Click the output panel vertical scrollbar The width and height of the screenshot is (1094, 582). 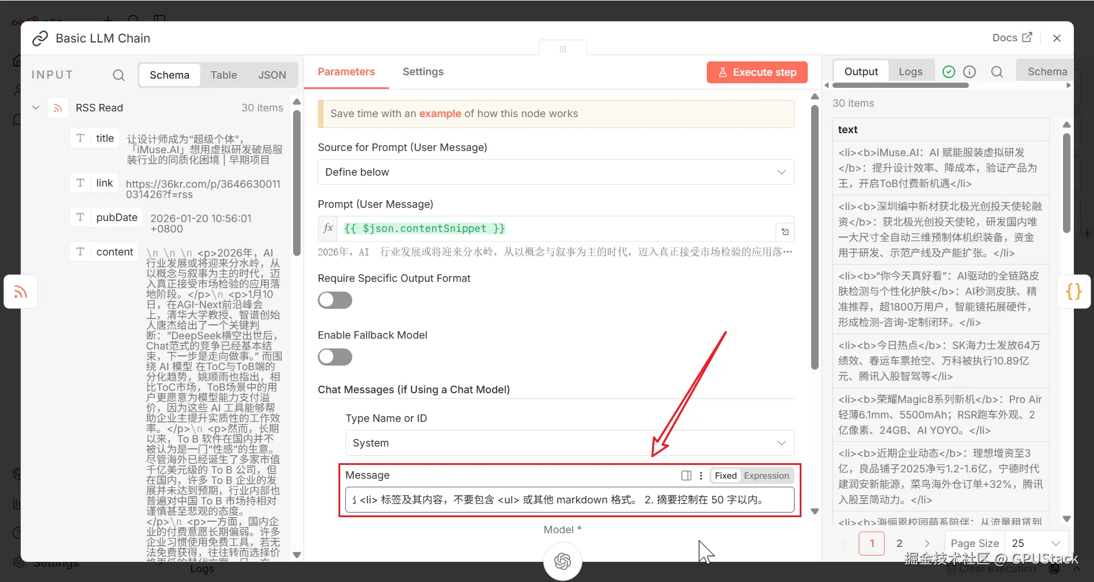1066,183
